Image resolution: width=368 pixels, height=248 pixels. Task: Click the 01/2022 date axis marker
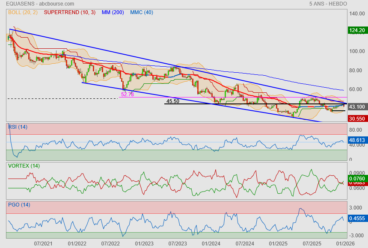(77, 243)
